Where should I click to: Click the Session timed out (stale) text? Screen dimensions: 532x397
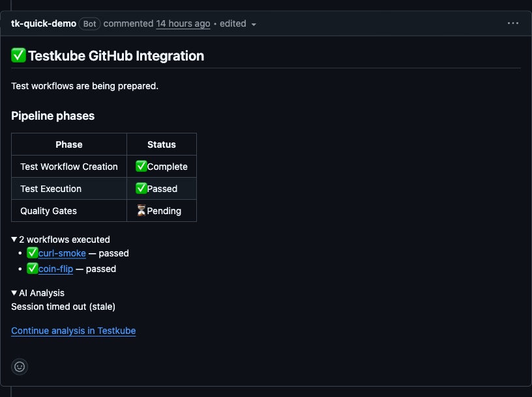pos(63,307)
